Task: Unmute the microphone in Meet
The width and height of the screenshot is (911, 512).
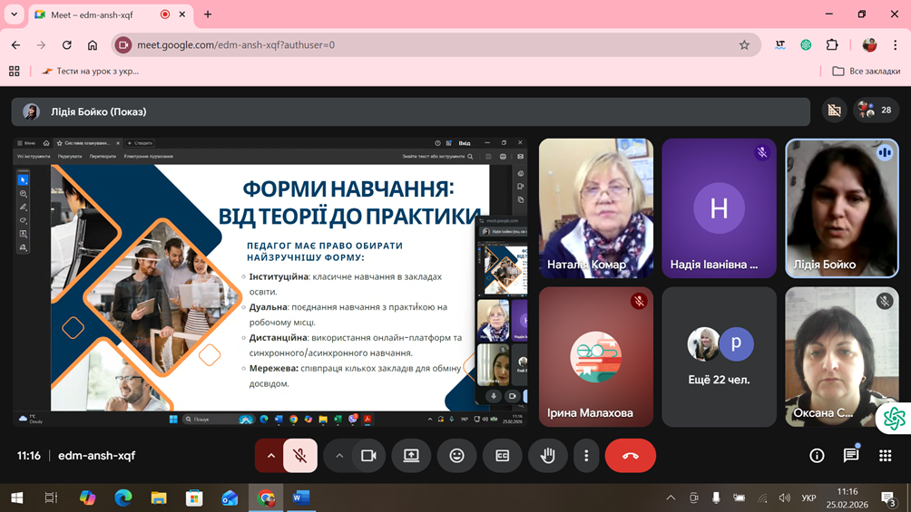Action: pyautogui.click(x=300, y=456)
